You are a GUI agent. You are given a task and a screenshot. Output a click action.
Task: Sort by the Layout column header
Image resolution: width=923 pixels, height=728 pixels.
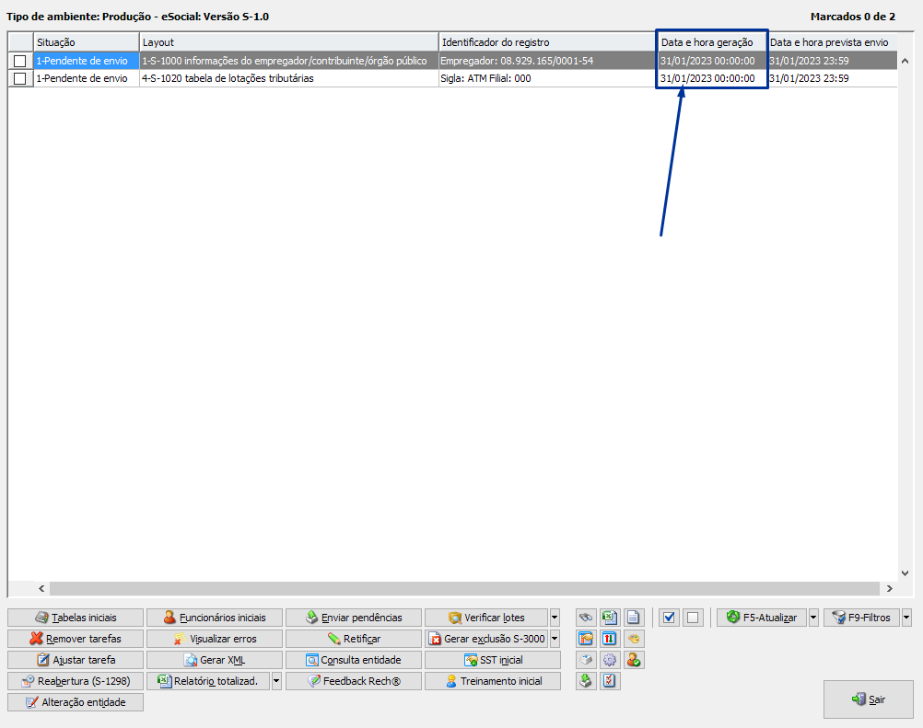tap(289, 42)
